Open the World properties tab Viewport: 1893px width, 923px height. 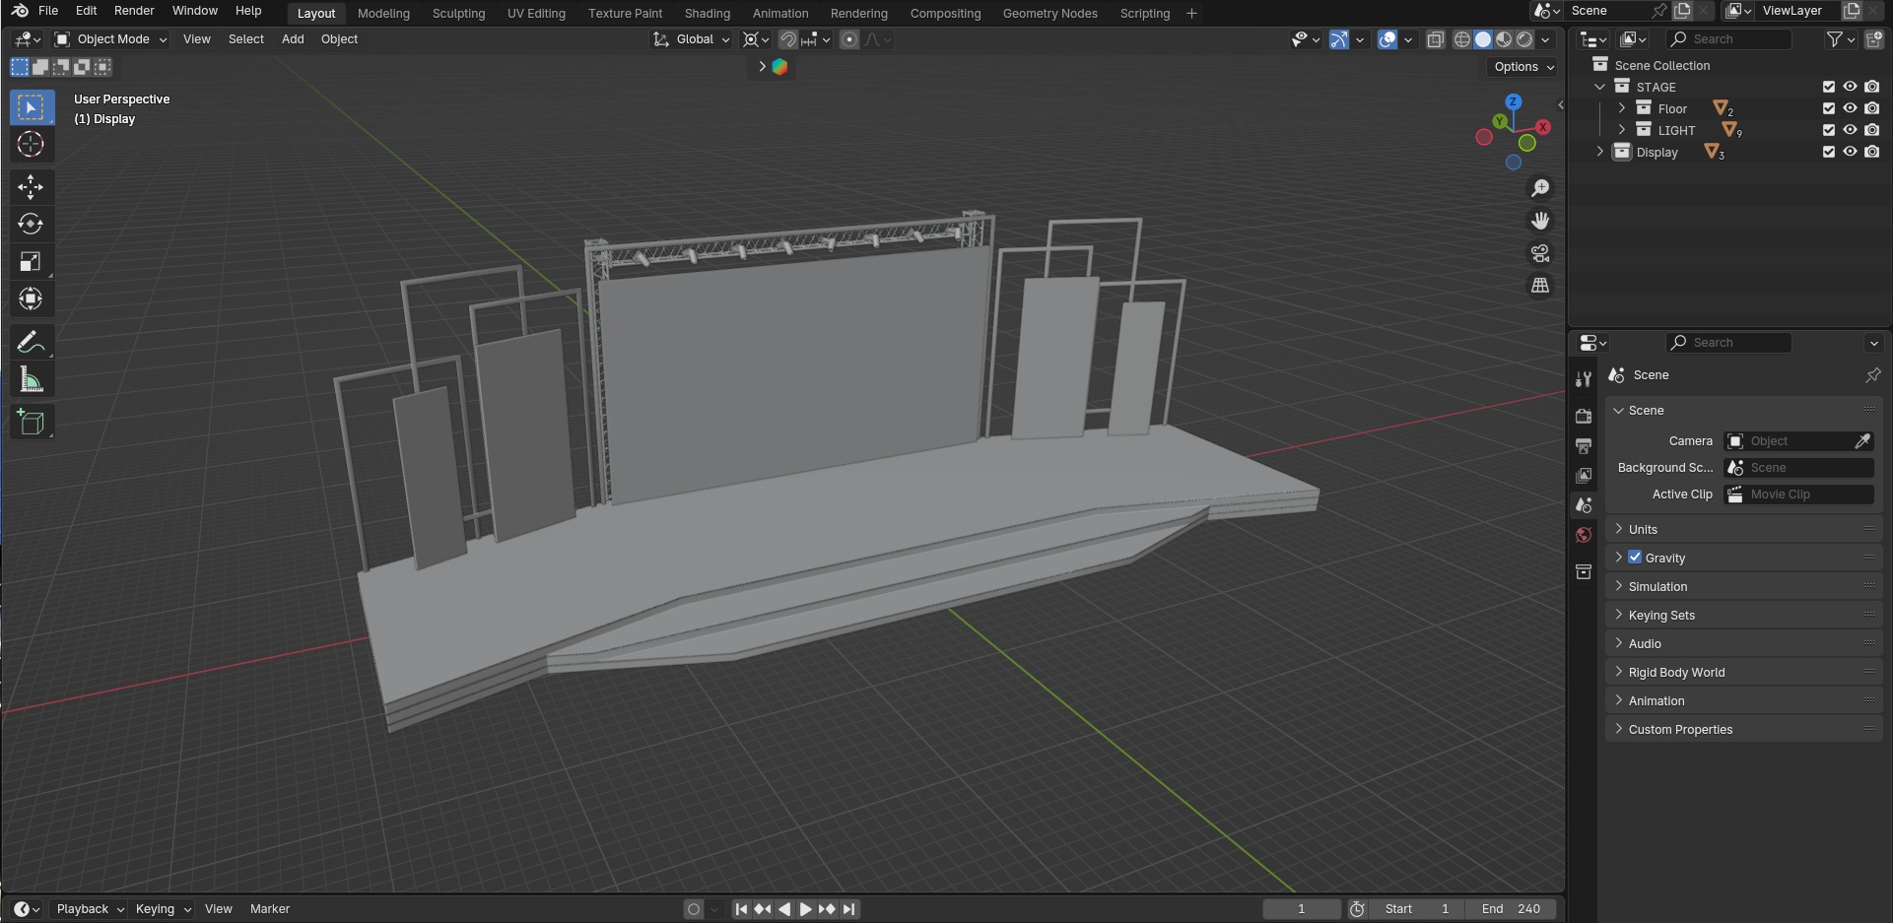[x=1584, y=535]
